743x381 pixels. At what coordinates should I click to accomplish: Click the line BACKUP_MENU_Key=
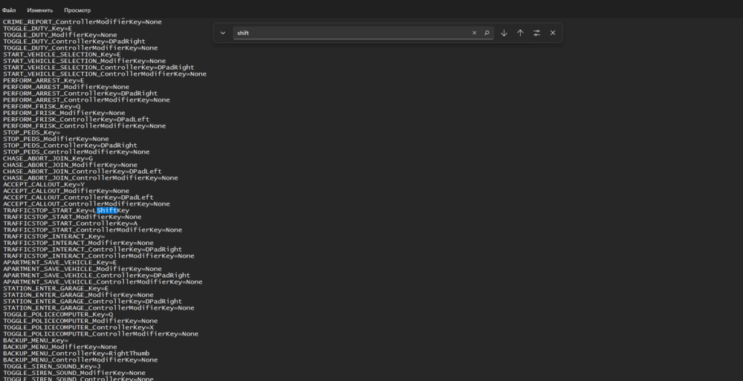click(x=36, y=340)
